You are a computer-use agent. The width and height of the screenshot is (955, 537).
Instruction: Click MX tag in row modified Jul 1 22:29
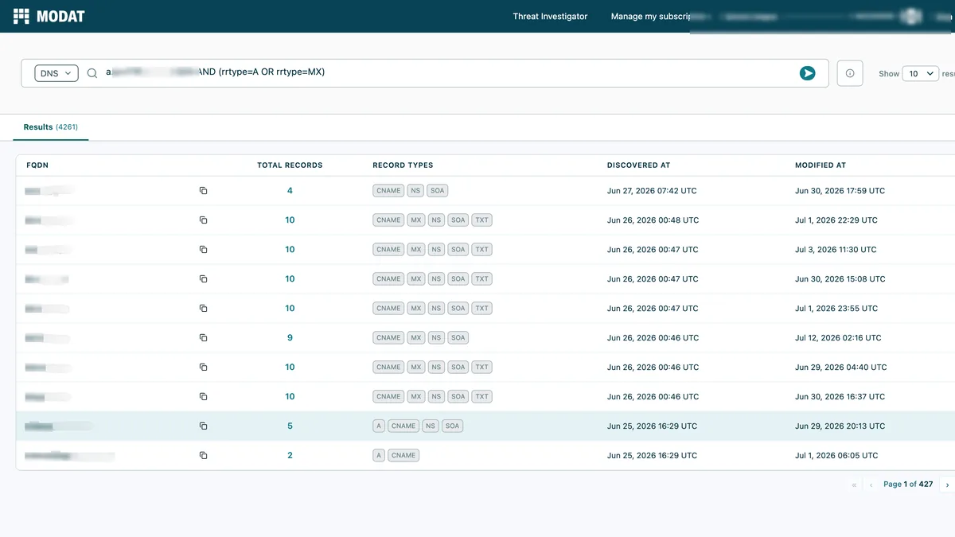click(x=415, y=220)
